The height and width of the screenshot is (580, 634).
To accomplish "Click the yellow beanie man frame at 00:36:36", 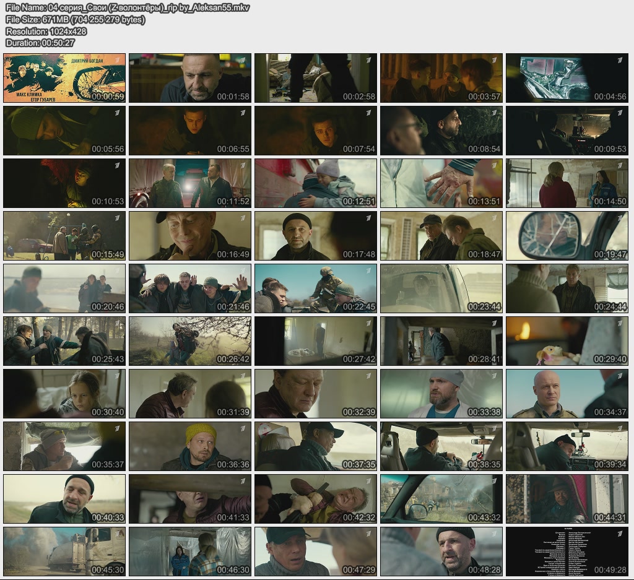I will 189,446.
